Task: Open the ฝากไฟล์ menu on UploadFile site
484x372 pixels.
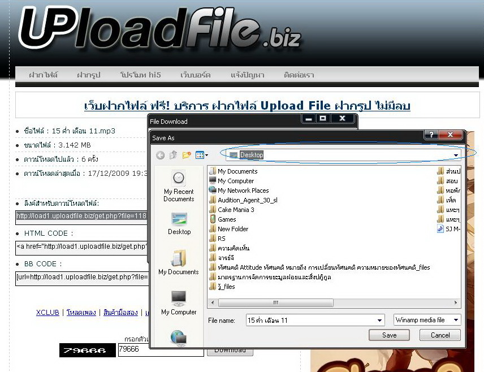Action: tap(43, 75)
